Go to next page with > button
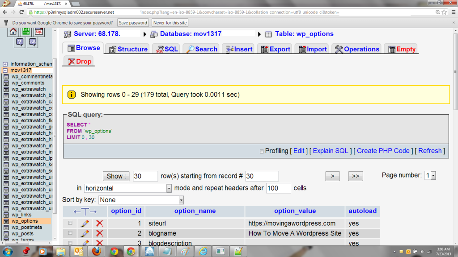The width and height of the screenshot is (458, 257). point(332,176)
